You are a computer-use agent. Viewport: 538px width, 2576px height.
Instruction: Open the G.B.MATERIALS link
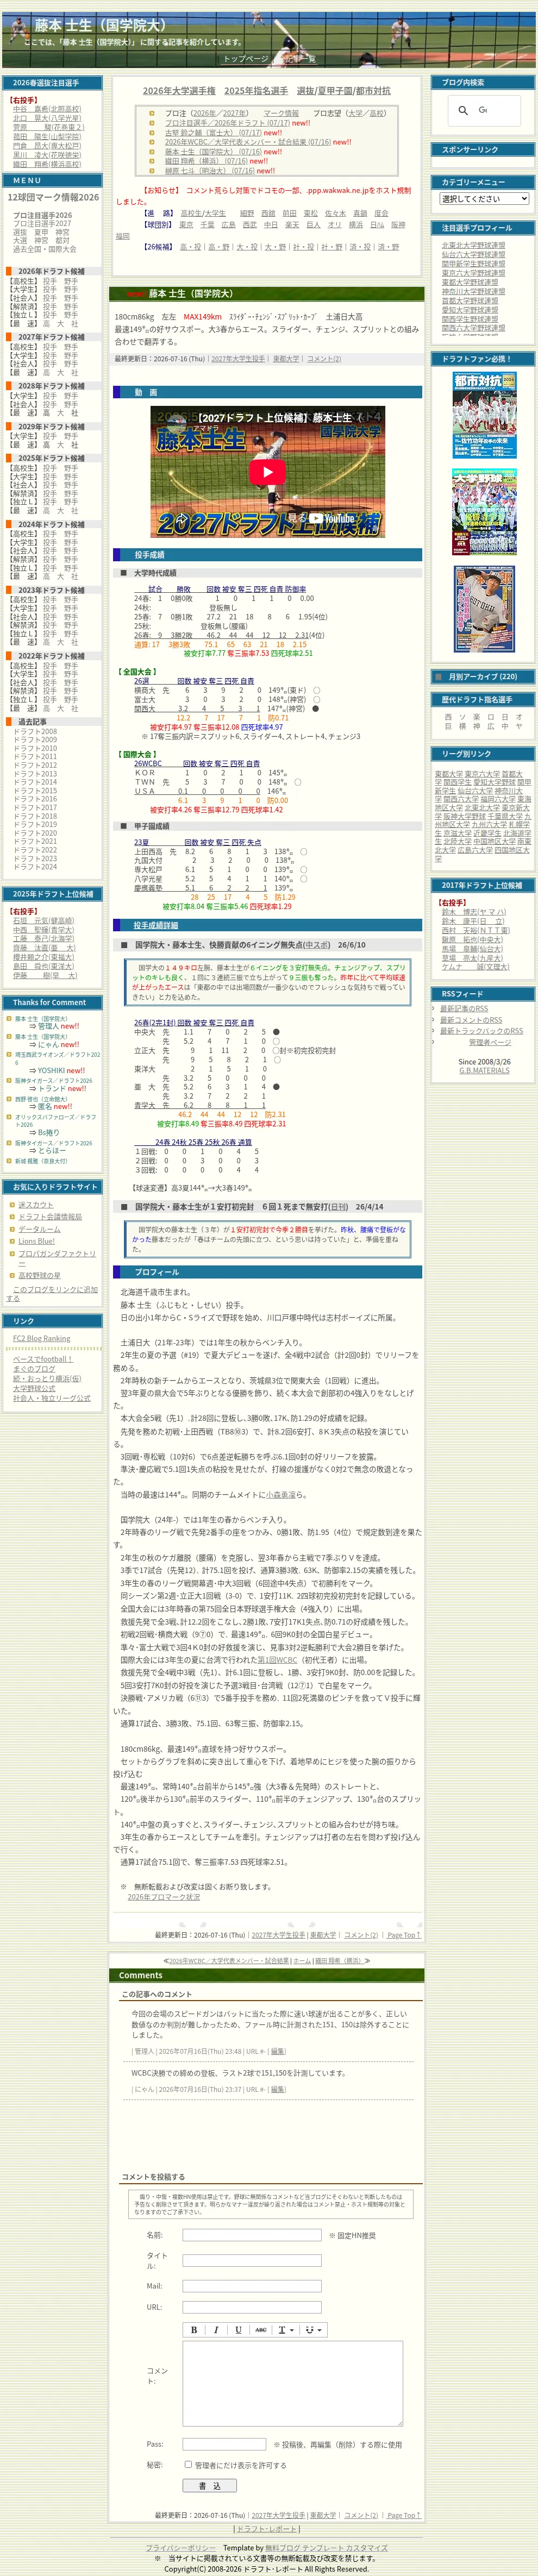click(484, 1070)
